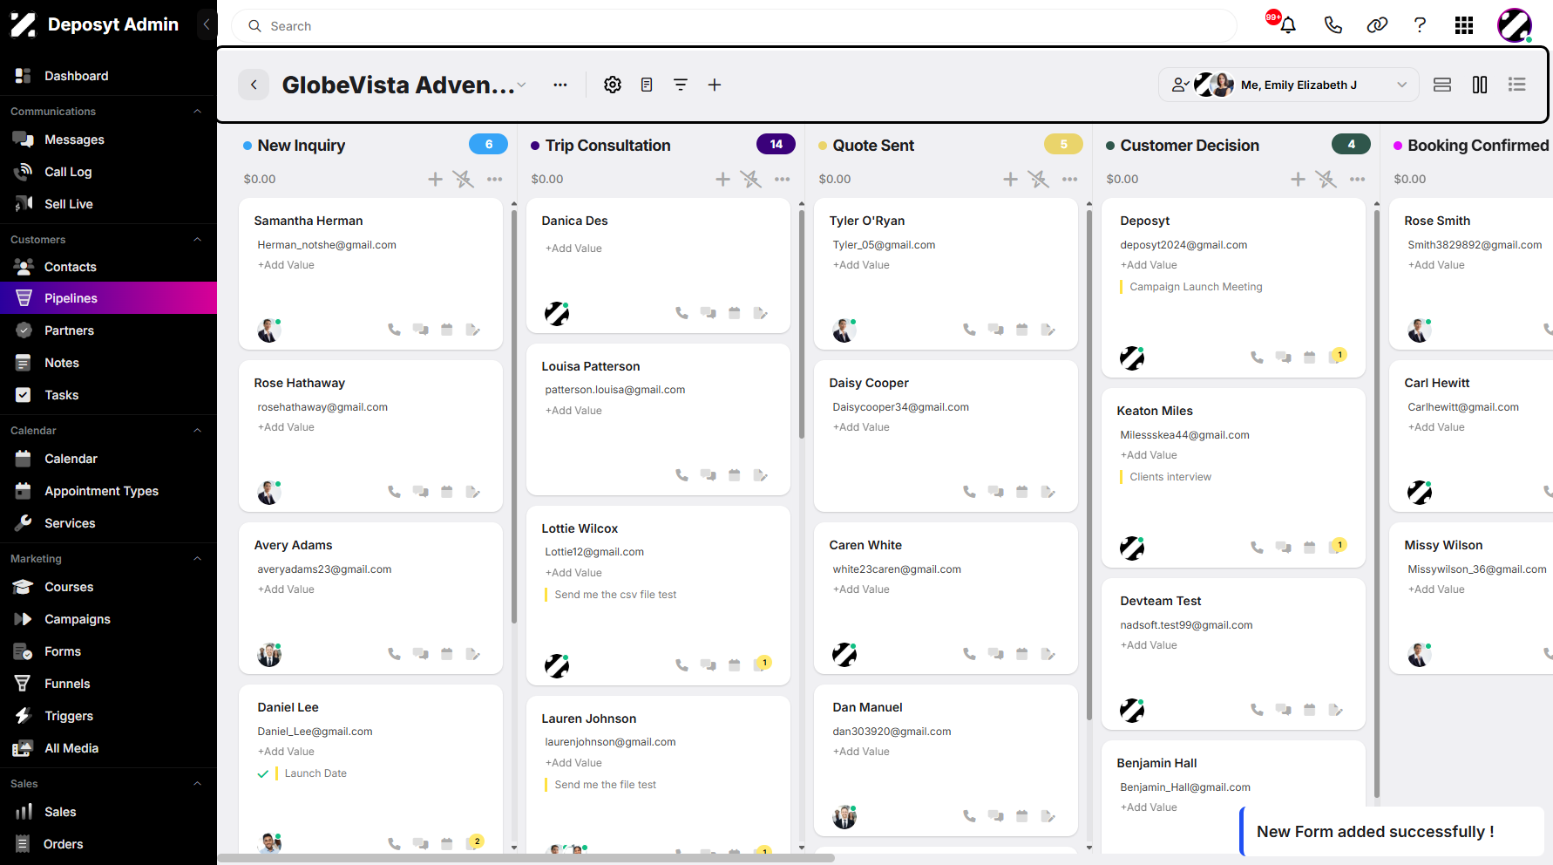Open message icon on Danica Des card
1553x865 pixels.
click(709, 313)
